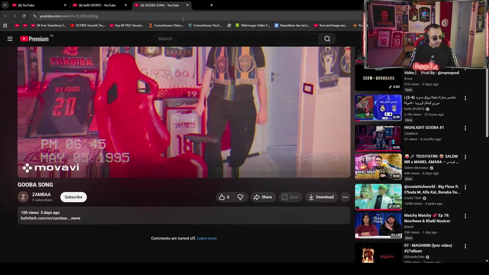Click the Download button
The height and width of the screenshot is (275, 489).
point(321,197)
